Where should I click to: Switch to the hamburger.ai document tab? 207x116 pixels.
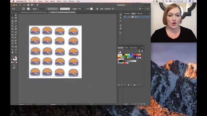click(34, 12)
